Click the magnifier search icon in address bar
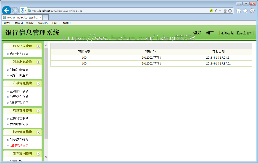Screen dimensions: 258x163 [216, 11]
